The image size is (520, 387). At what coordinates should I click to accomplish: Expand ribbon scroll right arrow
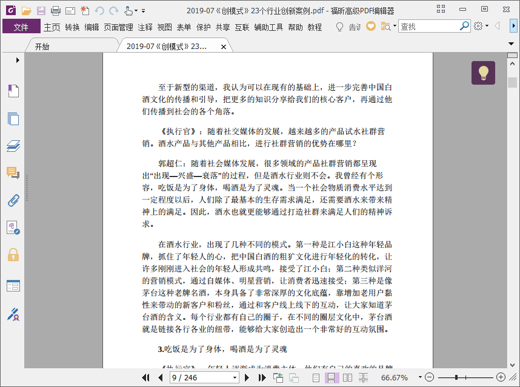[513, 26]
